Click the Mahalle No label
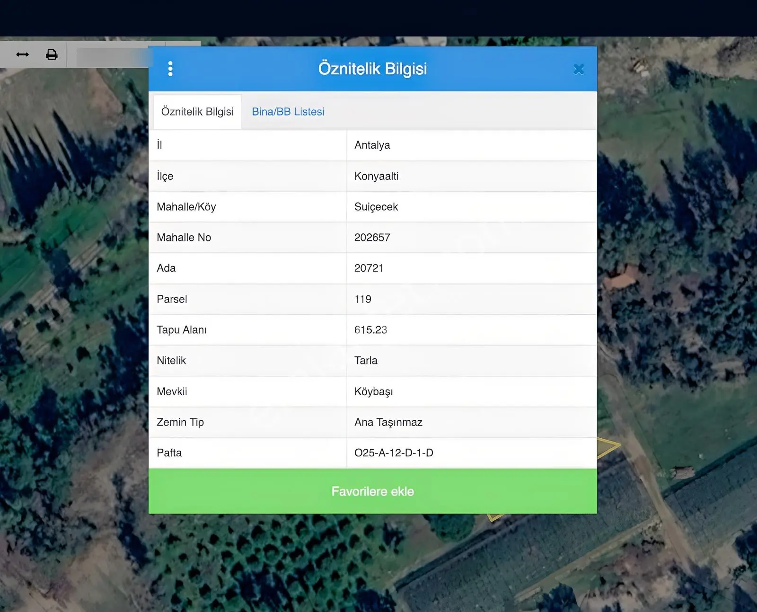Screen dimensions: 757x612 tap(184, 238)
